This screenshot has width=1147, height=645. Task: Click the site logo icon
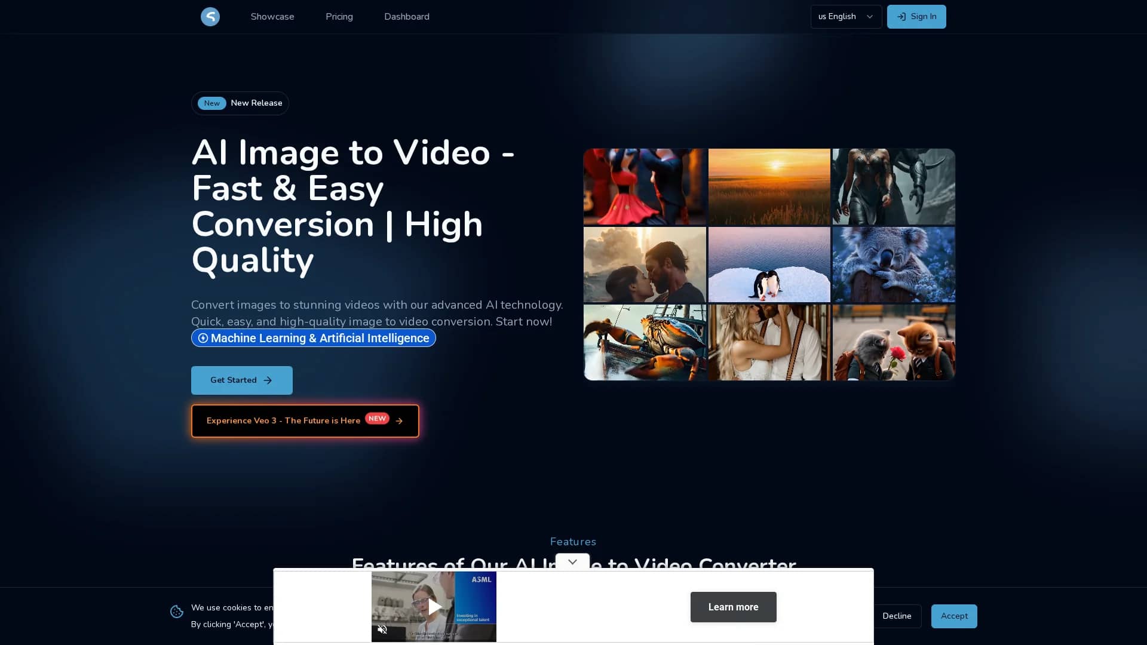tap(210, 17)
